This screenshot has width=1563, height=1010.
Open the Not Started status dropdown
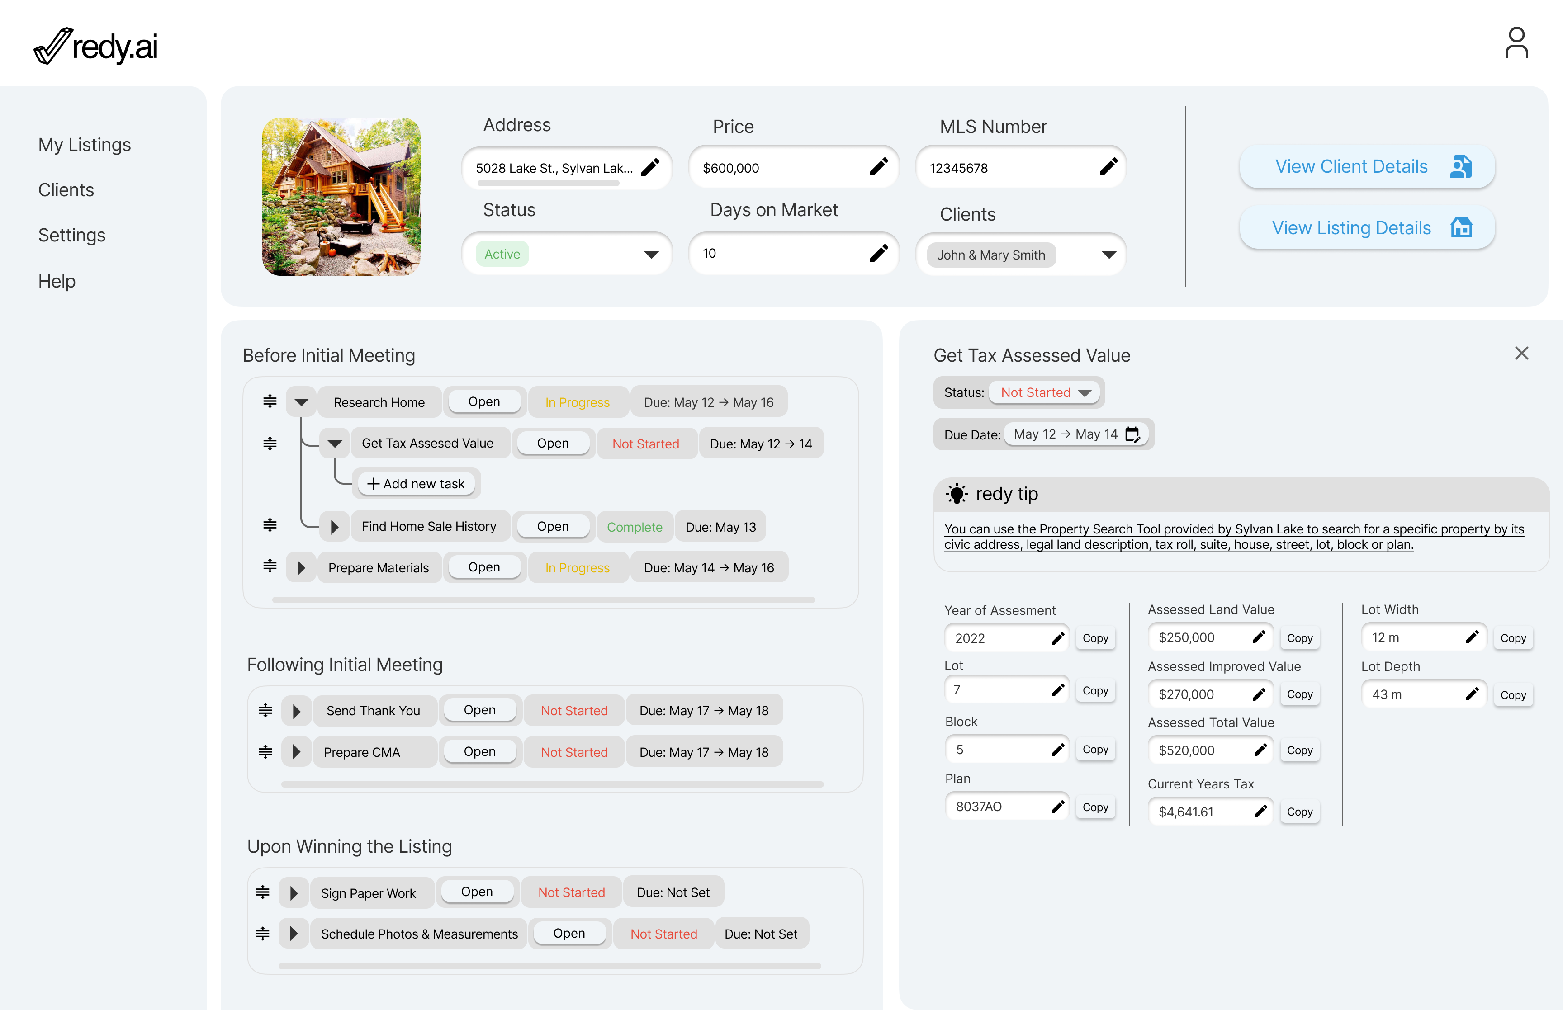(1045, 392)
